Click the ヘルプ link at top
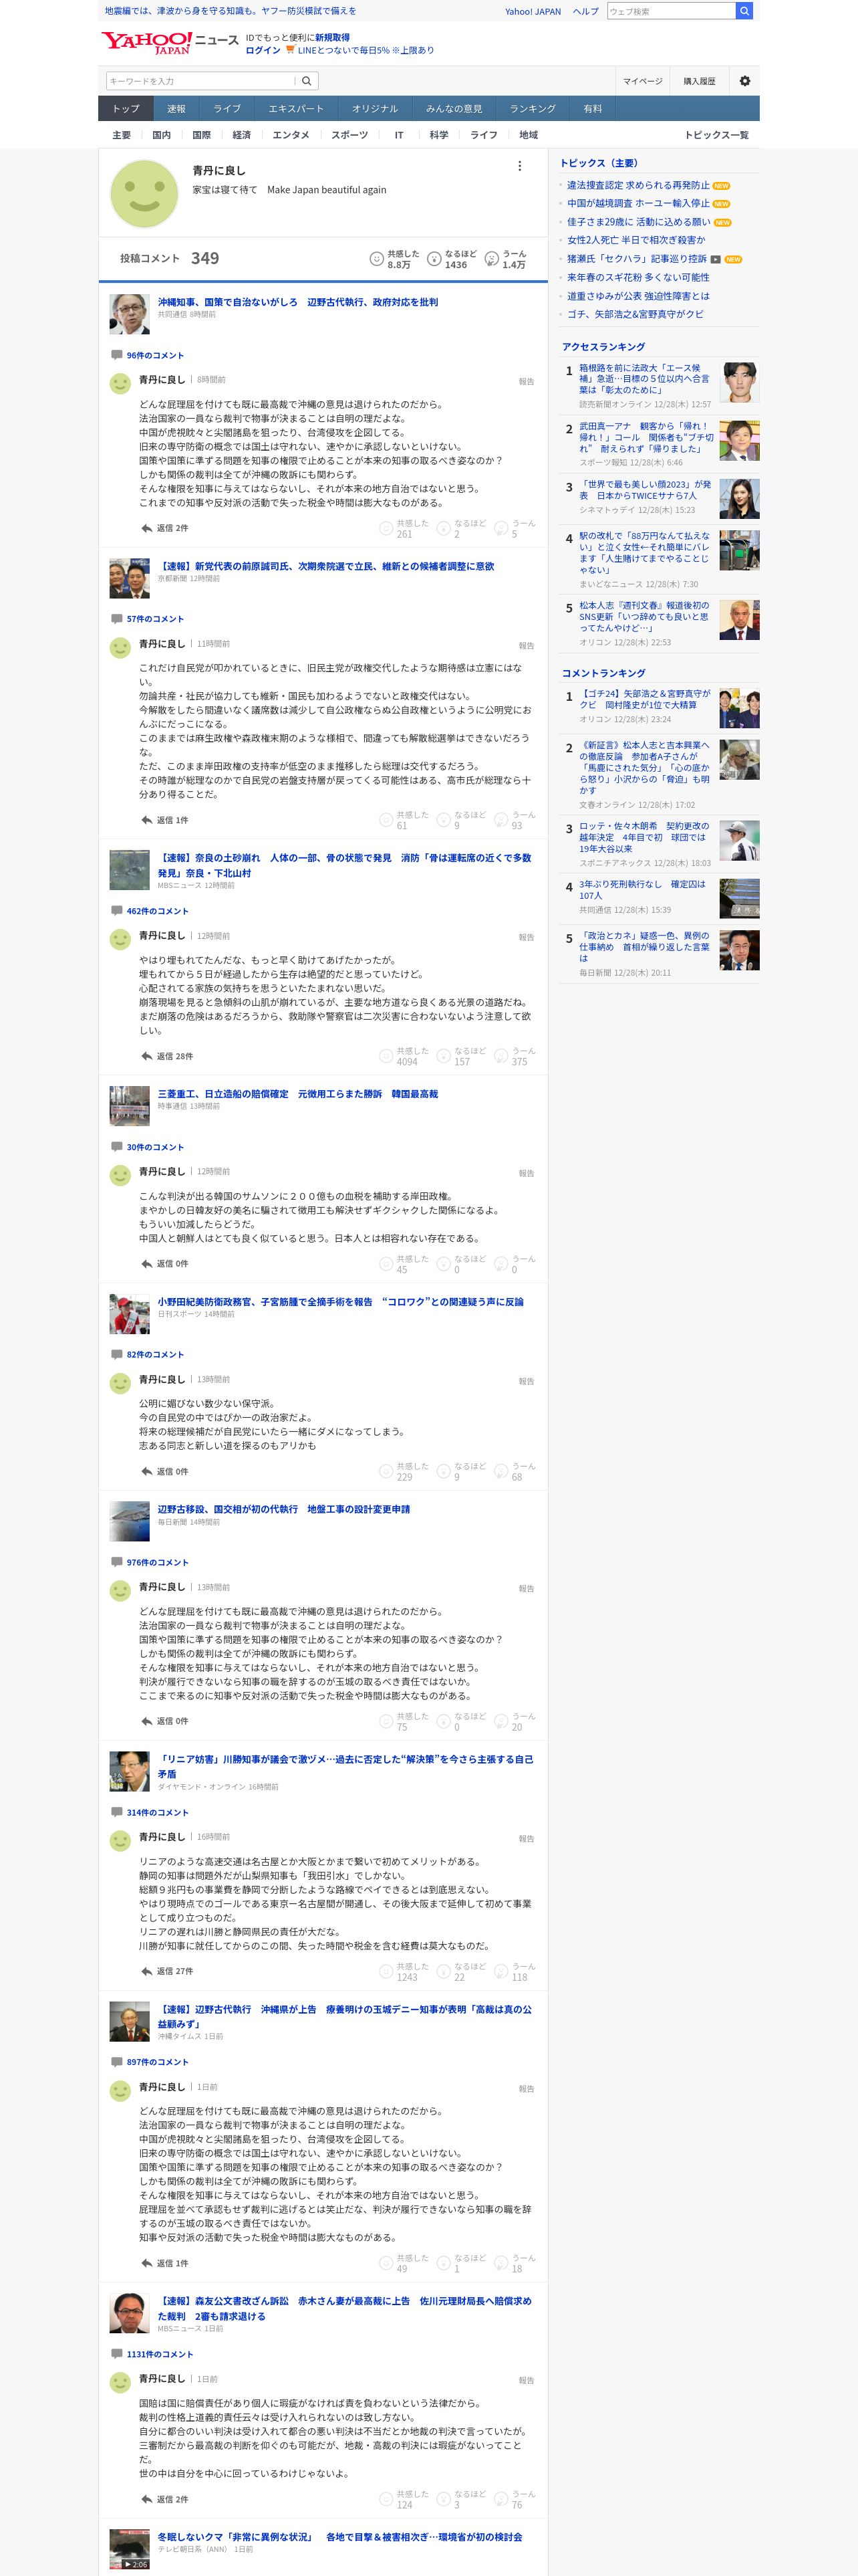Image resolution: width=858 pixels, height=2576 pixels. click(586, 11)
